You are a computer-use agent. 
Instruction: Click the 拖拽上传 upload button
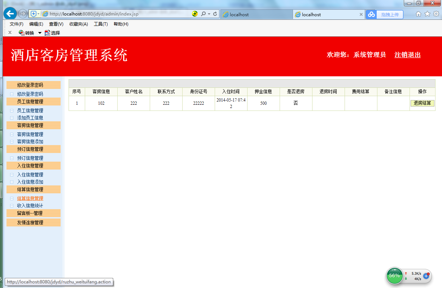tap(390, 14)
